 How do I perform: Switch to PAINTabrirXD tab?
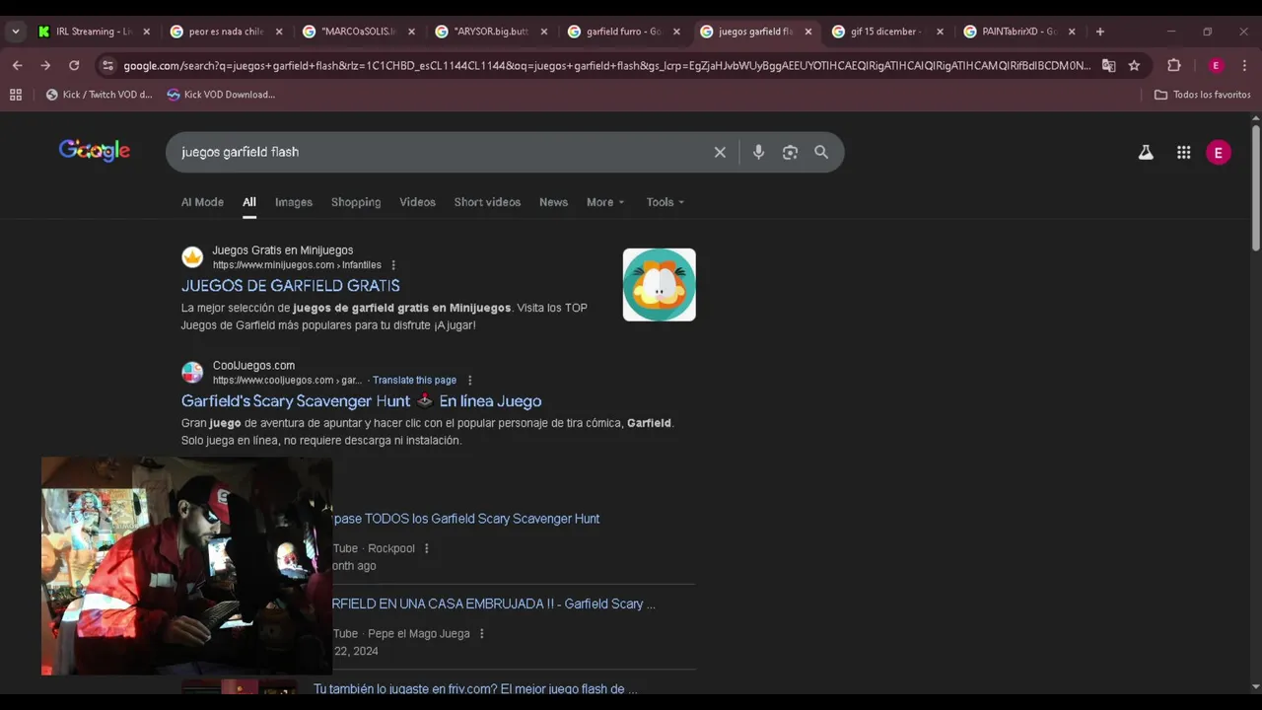point(1019,32)
